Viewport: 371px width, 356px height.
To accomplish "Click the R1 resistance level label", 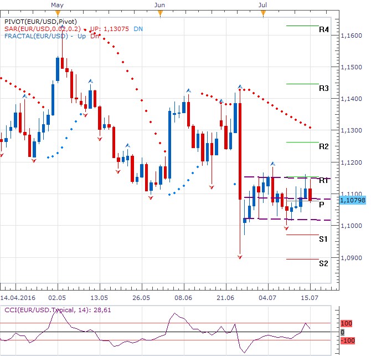I will tap(324, 181).
